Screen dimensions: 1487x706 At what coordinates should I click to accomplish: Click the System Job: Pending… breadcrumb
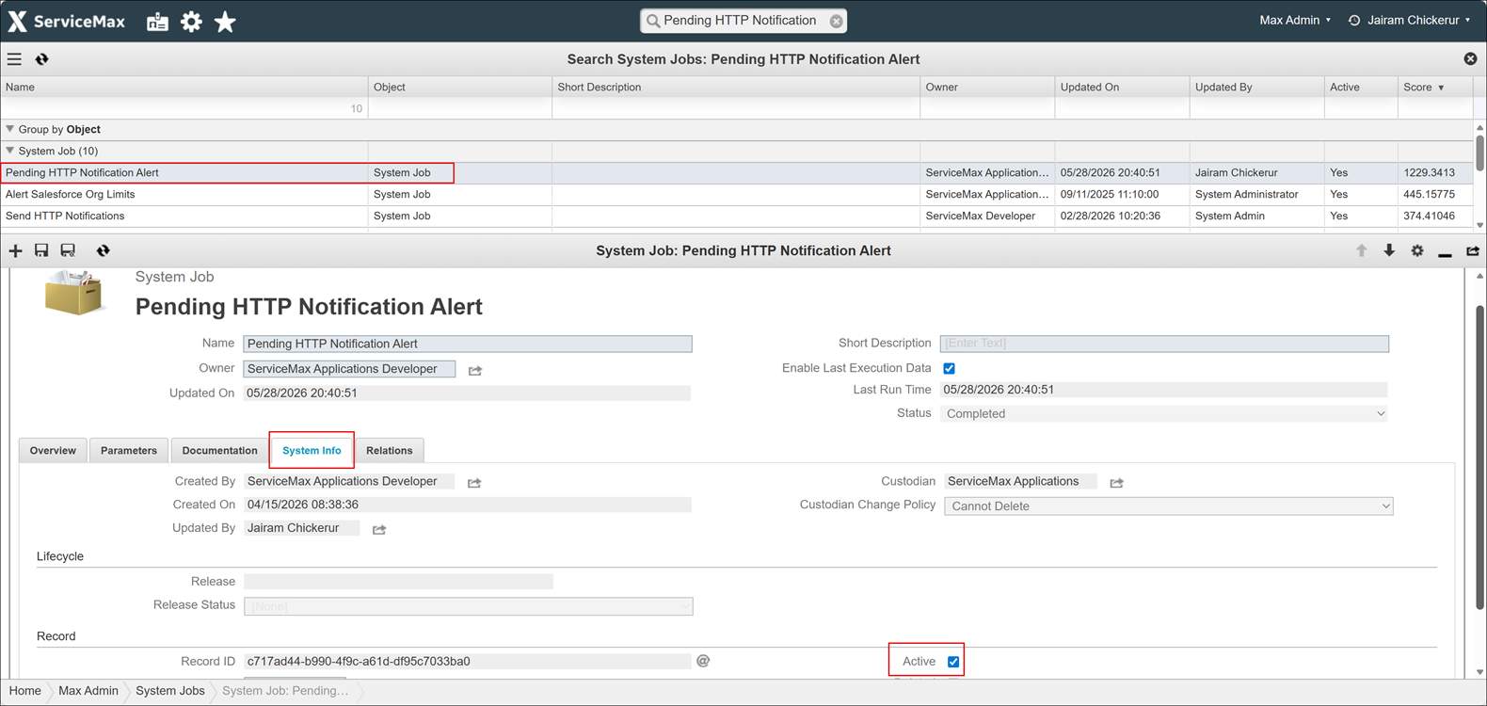pyautogui.click(x=285, y=691)
